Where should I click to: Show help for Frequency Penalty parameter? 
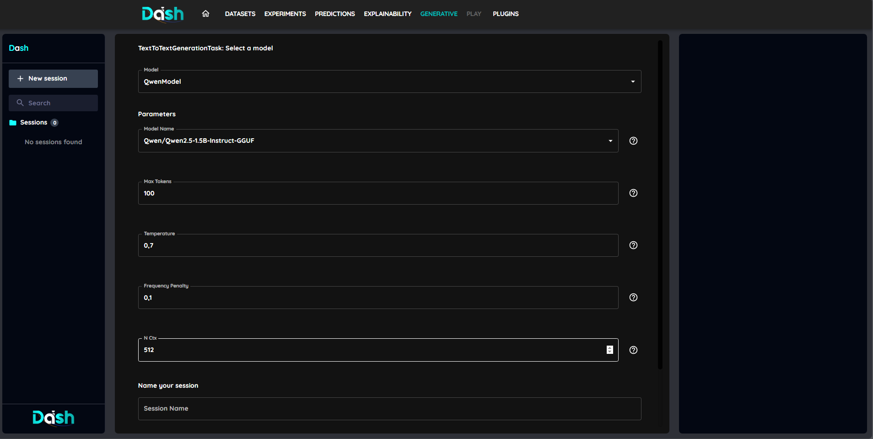tap(633, 297)
